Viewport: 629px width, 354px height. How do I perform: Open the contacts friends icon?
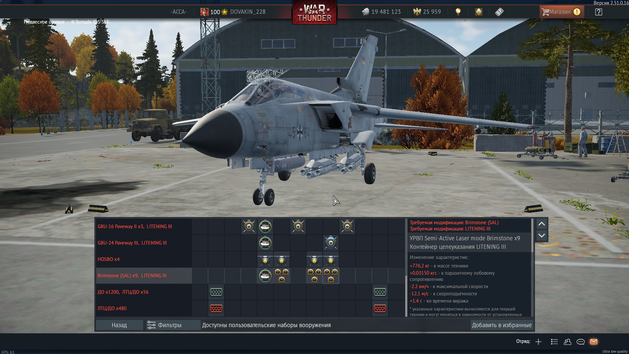(567, 342)
